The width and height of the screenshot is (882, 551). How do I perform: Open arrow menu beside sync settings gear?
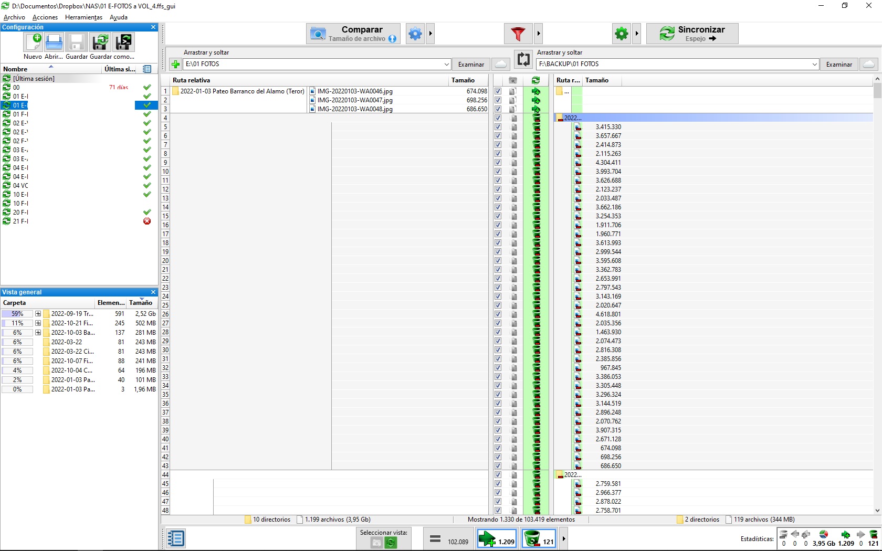637,34
